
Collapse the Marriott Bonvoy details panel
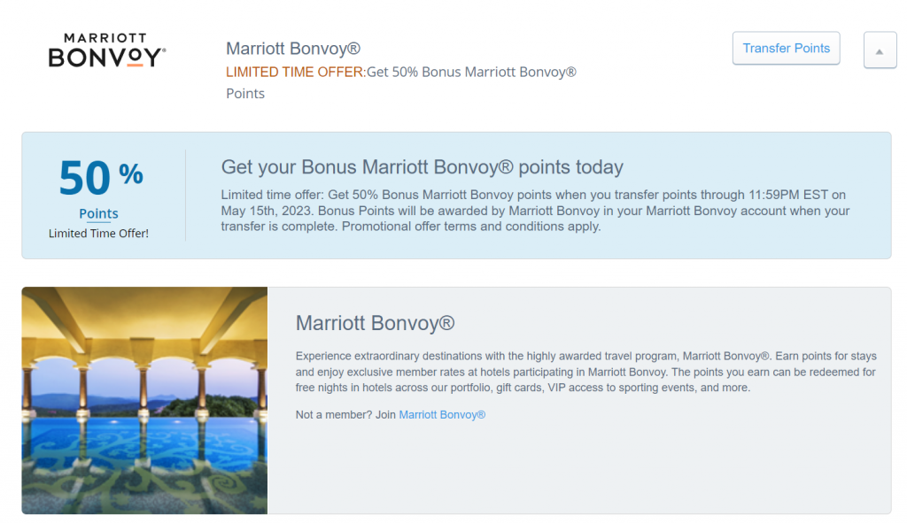coord(880,50)
